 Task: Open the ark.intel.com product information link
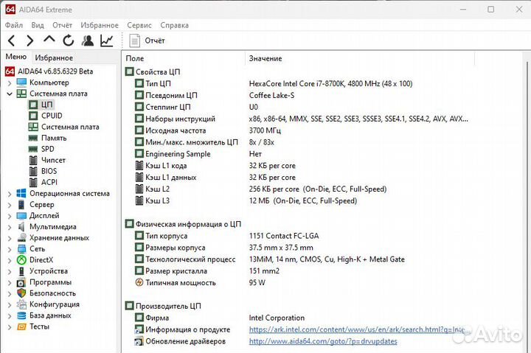click(x=360, y=329)
